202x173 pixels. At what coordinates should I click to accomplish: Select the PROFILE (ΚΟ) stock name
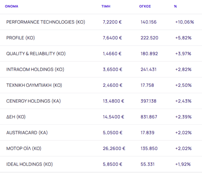click(20, 38)
